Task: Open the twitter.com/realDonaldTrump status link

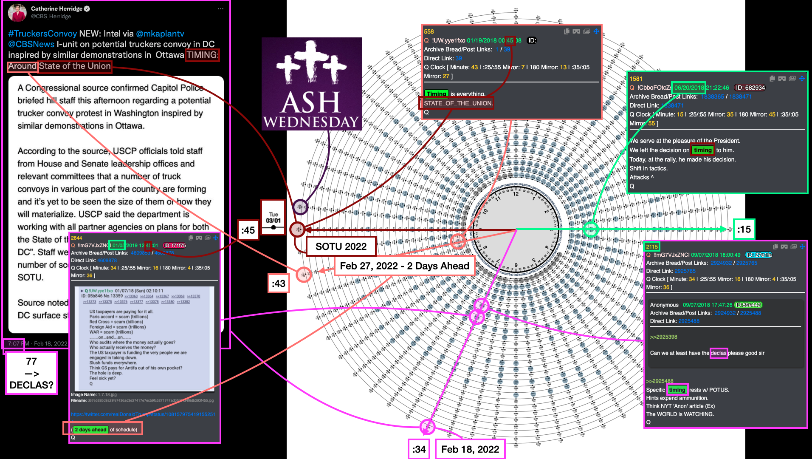Action: tap(143, 414)
